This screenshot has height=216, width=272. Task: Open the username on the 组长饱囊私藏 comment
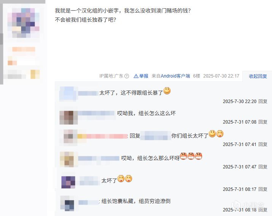point(89,202)
